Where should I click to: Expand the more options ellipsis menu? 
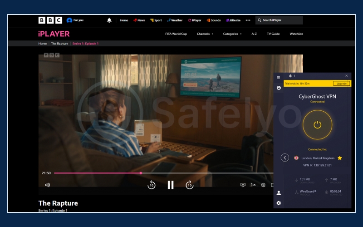point(248,20)
